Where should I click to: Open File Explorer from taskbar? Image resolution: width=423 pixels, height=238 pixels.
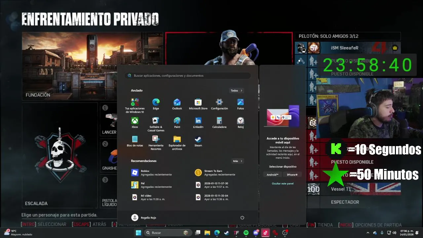point(207,233)
